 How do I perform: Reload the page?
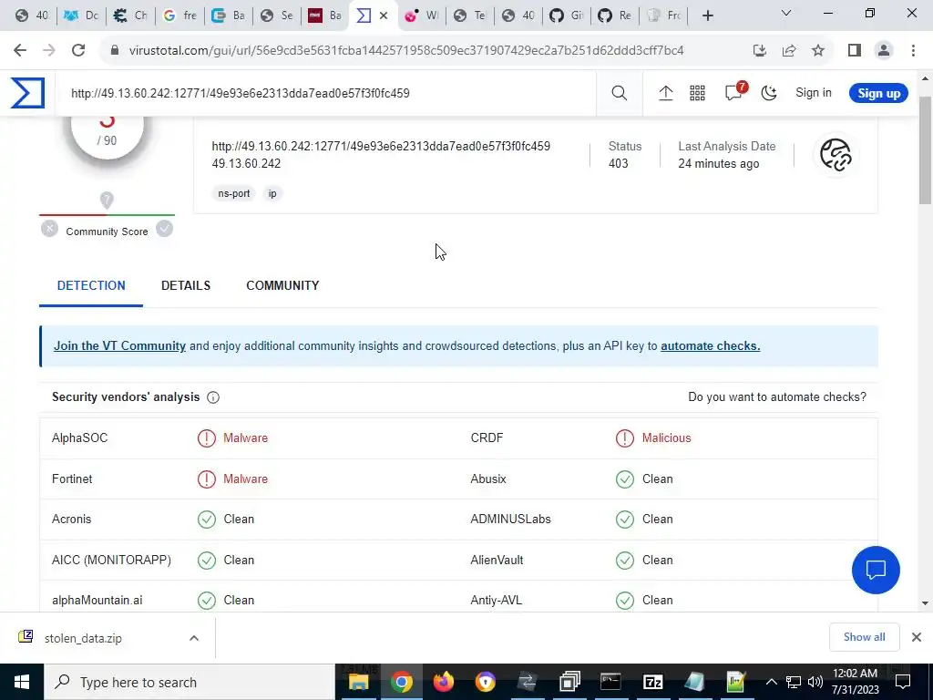78,51
